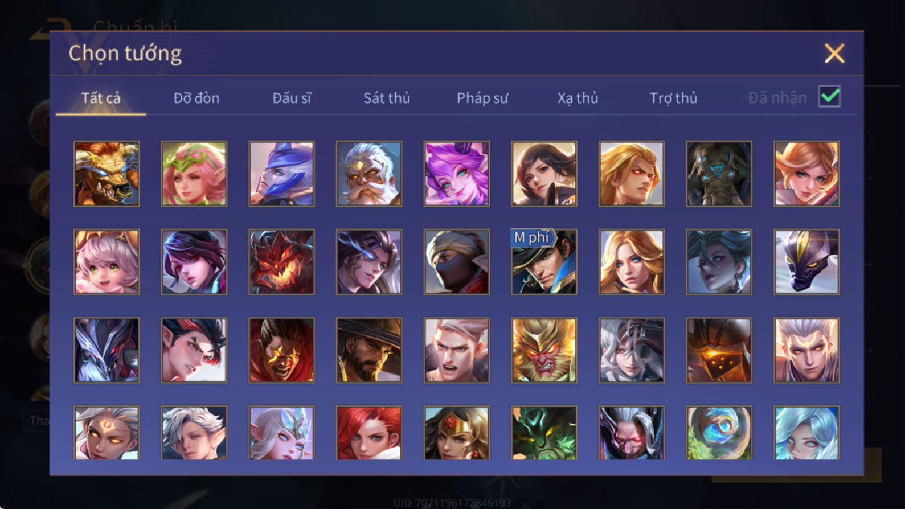
Task: Select the golden bull hero portrait
Action: click(107, 174)
